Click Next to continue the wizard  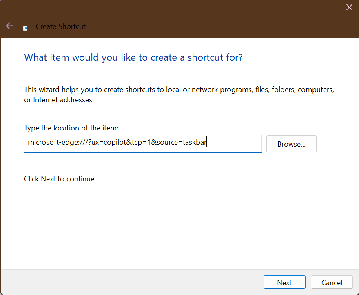pos(284,282)
